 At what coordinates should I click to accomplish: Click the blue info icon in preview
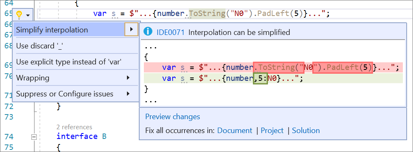pyautogui.click(x=148, y=32)
